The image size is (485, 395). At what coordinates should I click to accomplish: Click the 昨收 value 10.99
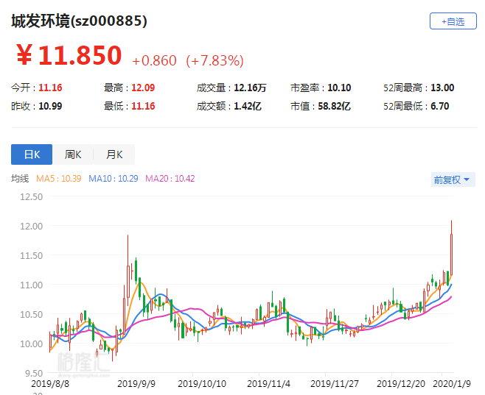(x=50, y=106)
